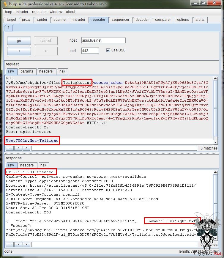
Task: Select the response headers tab
Action: (27, 165)
